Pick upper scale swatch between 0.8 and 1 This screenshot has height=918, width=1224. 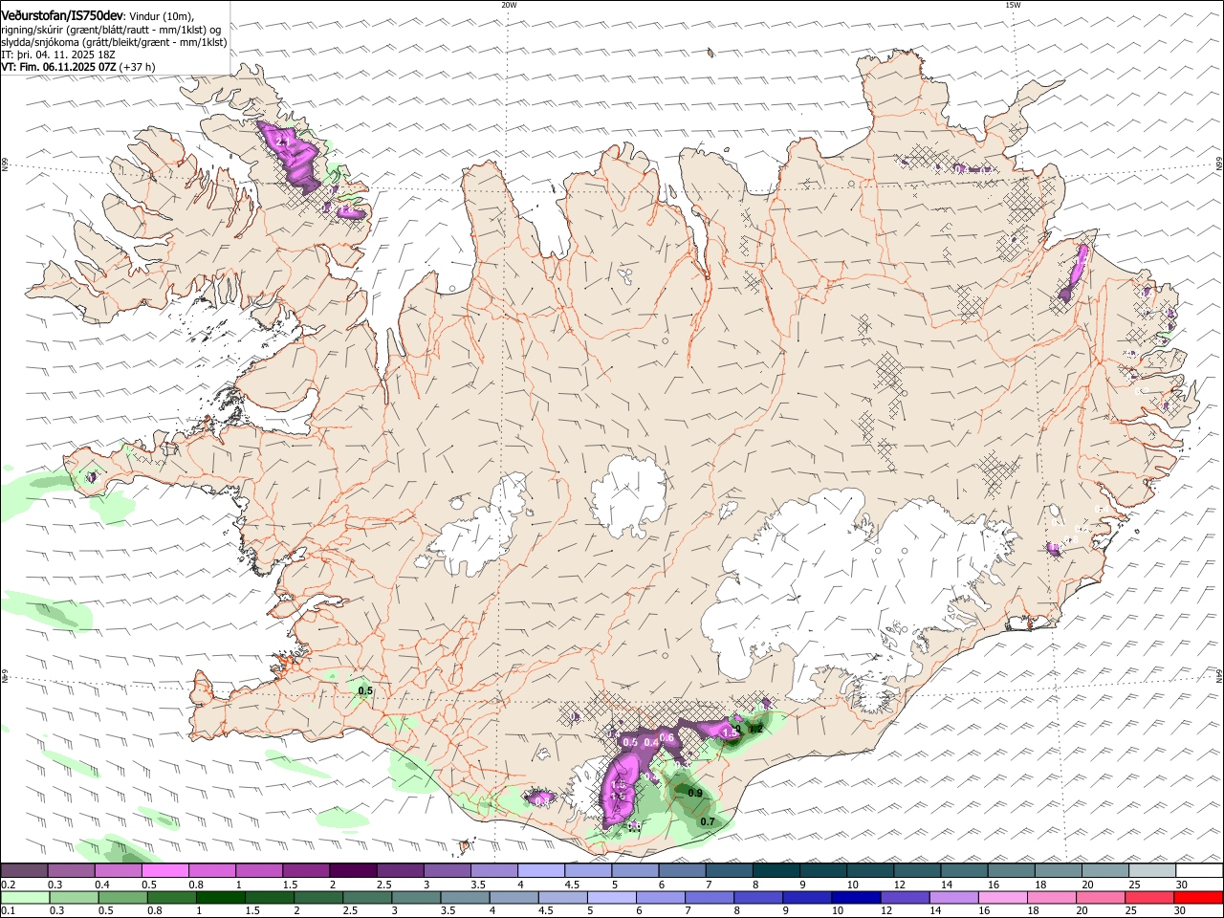(211, 870)
